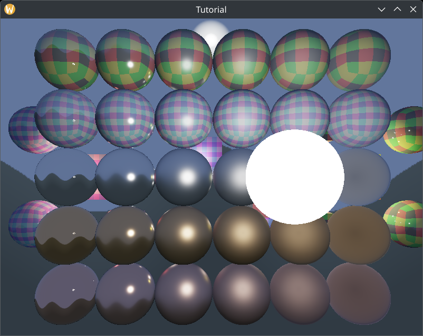Click the bright white glowing sphere

(x=294, y=177)
